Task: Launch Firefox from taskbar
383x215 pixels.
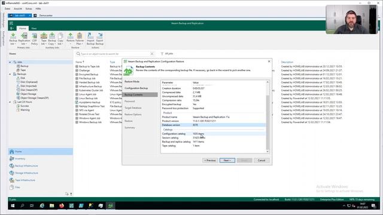Action: pyautogui.click(x=62, y=205)
